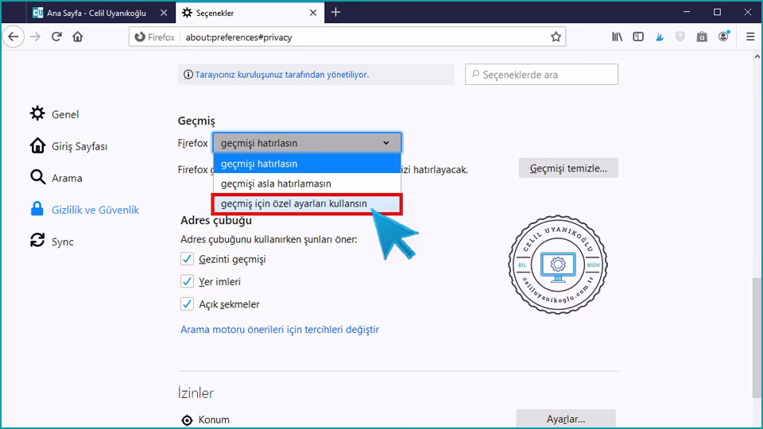Open the hamburger application menu

pyautogui.click(x=749, y=37)
